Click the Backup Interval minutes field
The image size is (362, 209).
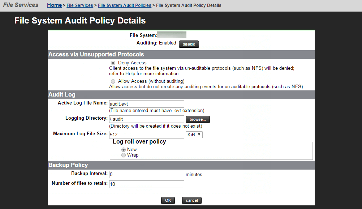(x=146, y=174)
